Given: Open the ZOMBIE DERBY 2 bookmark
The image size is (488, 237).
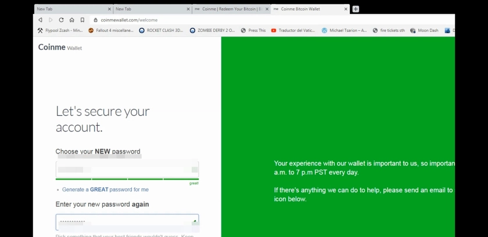Looking at the screenshot, I should [212, 31].
